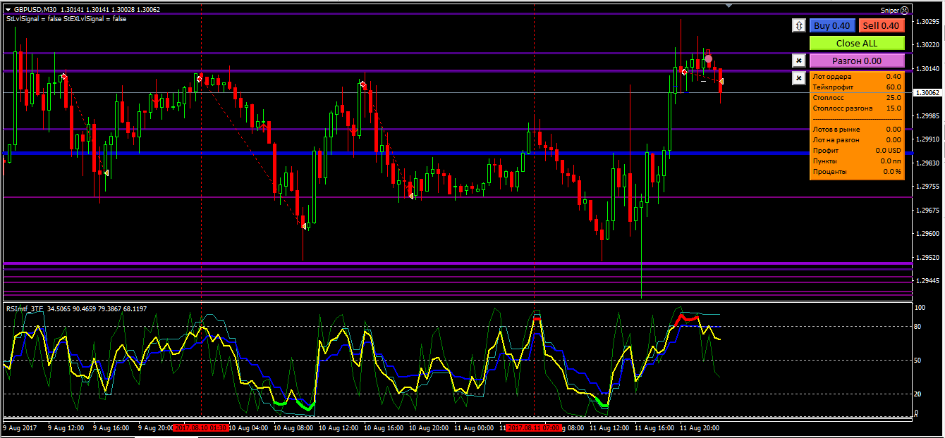Click the 11 Aug 20:00 time axis label

tap(700, 427)
